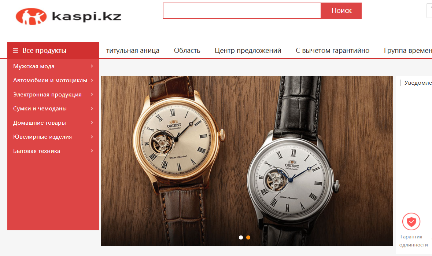Click the red Поиск button
Viewport: 432px width, 256px height.
pos(341,11)
